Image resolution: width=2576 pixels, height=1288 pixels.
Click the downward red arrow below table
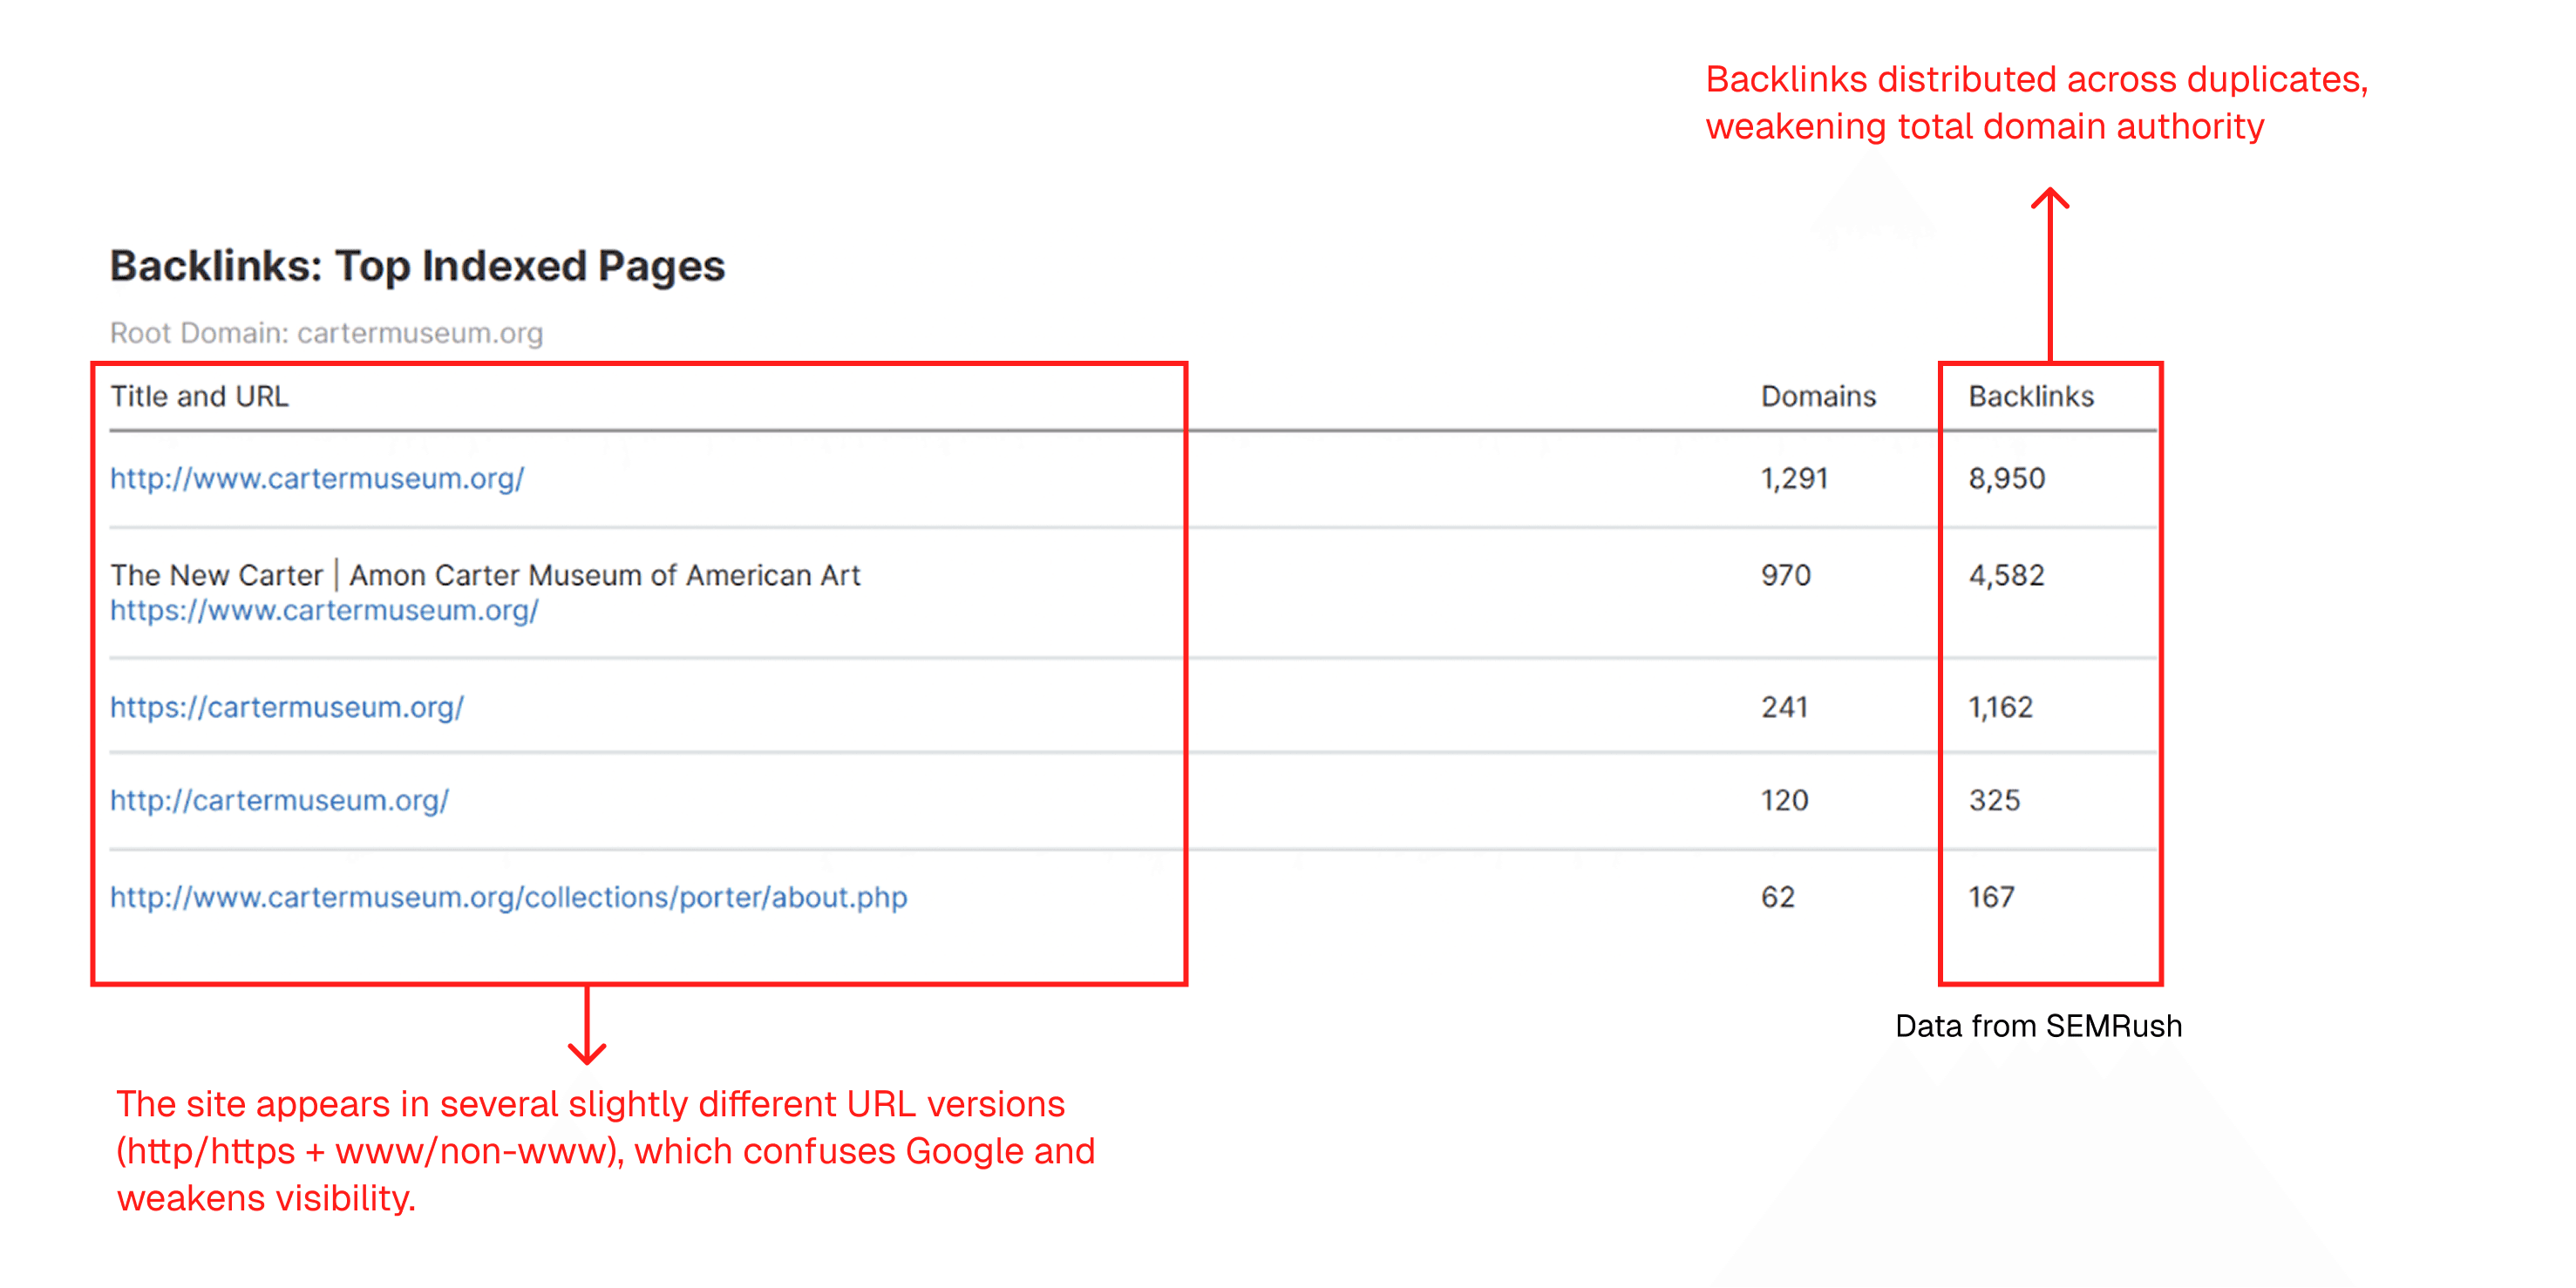pyautogui.click(x=587, y=1026)
